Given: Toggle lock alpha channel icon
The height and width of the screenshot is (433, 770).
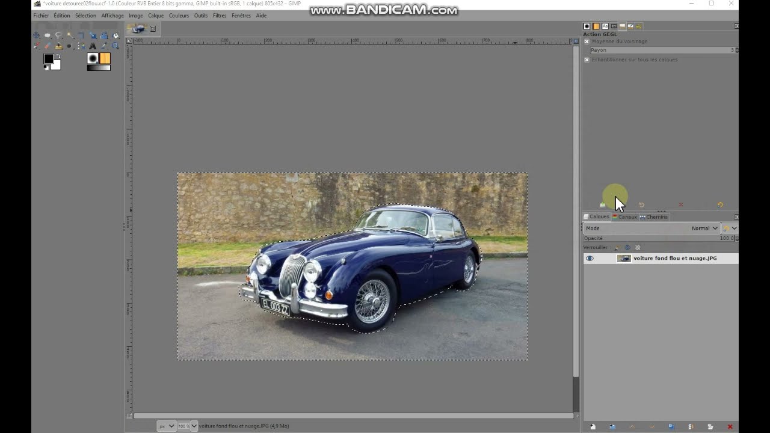Looking at the screenshot, I should (638, 248).
